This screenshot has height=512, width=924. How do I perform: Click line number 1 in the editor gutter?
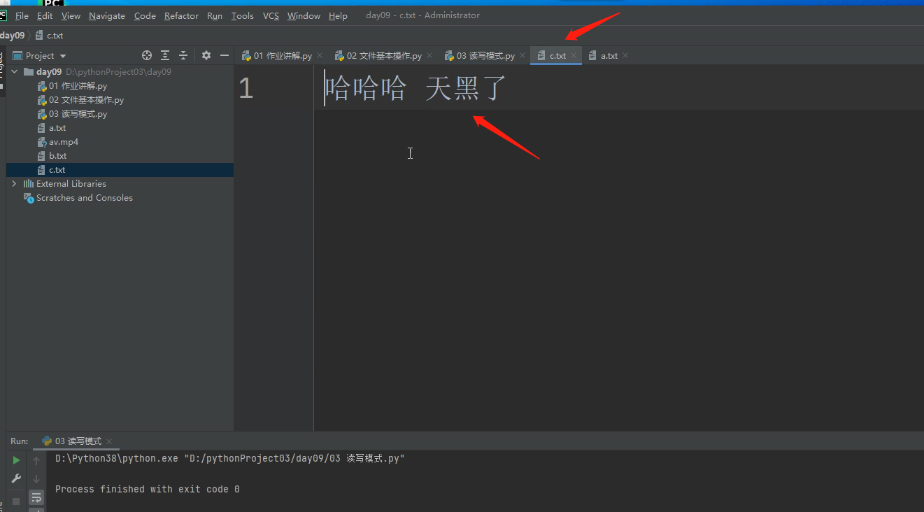(246, 88)
